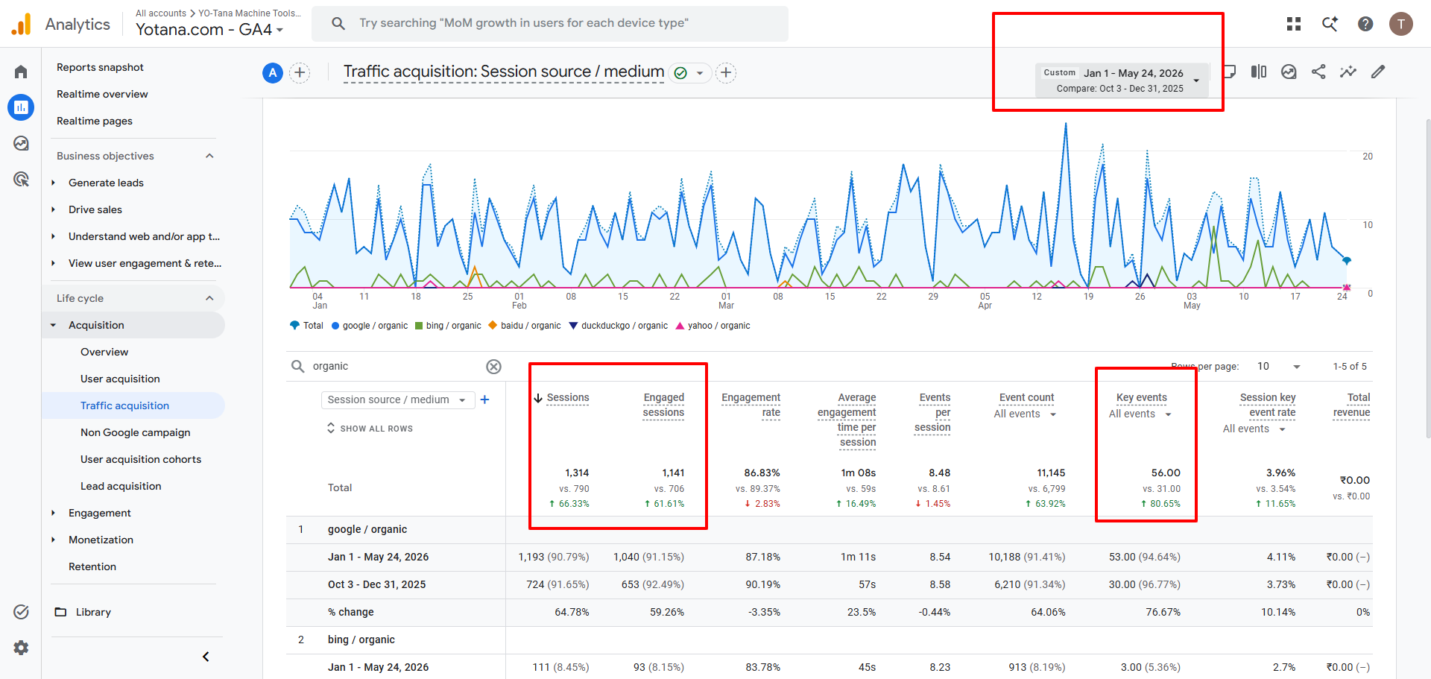Click the Share this report icon

point(1318,72)
